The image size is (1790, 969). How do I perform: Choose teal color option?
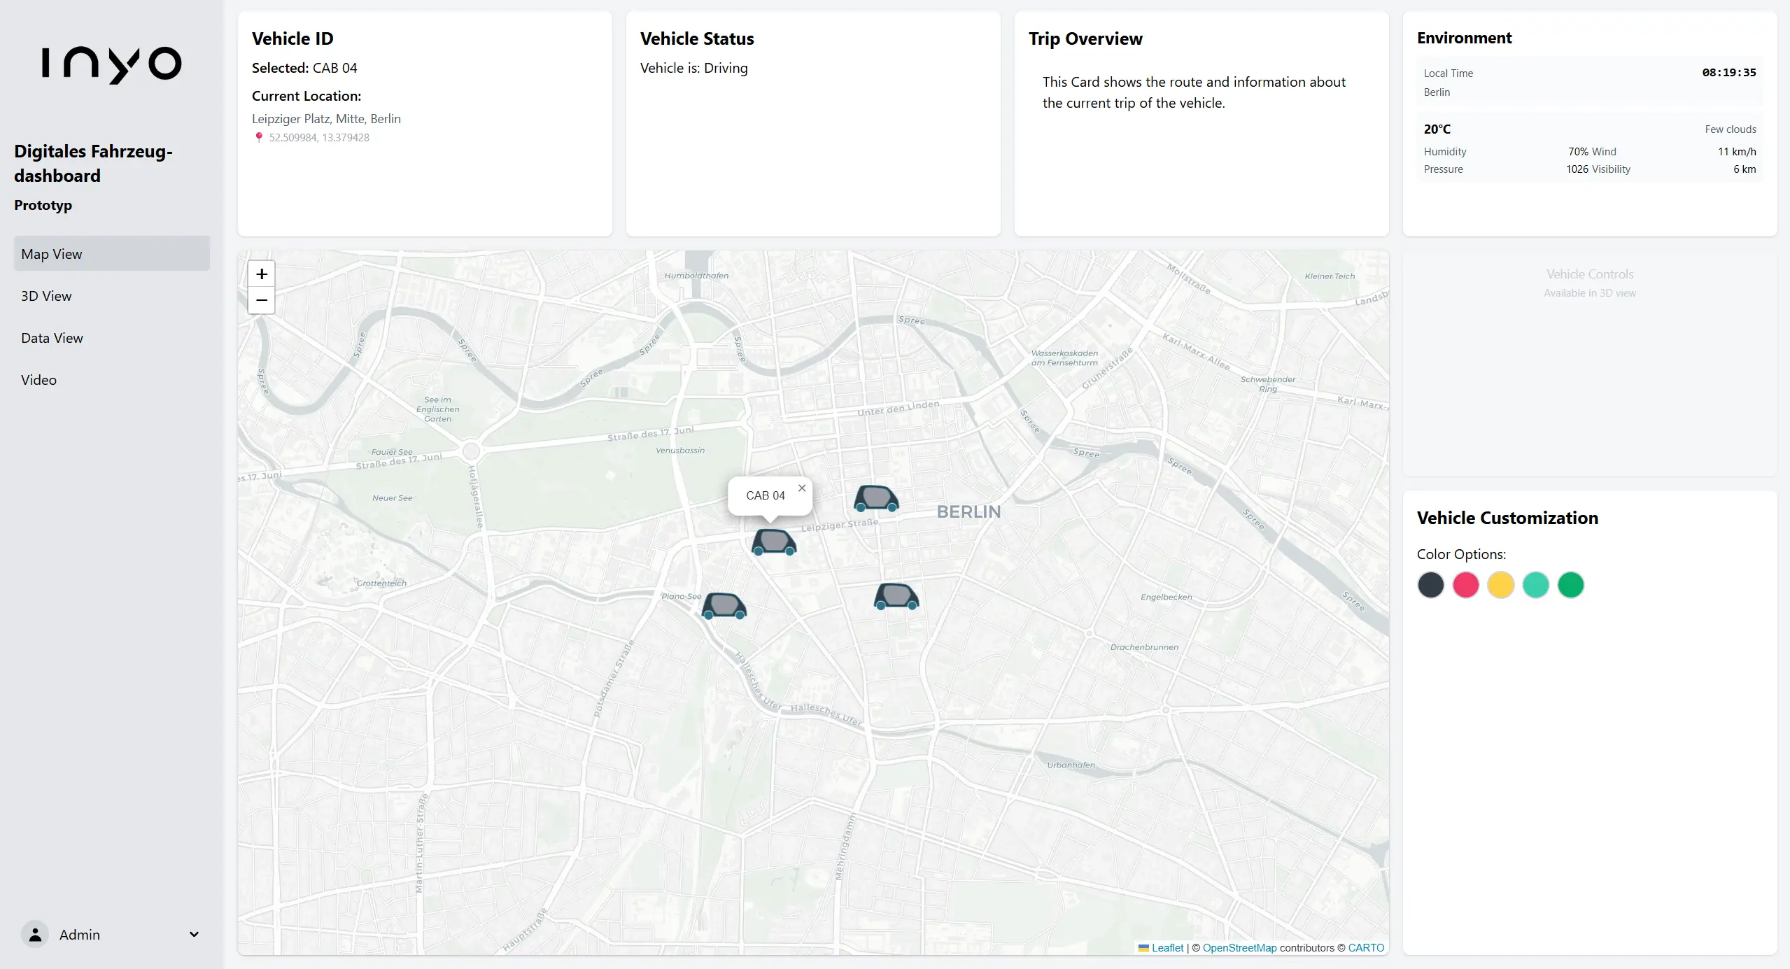click(x=1536, y=585)
